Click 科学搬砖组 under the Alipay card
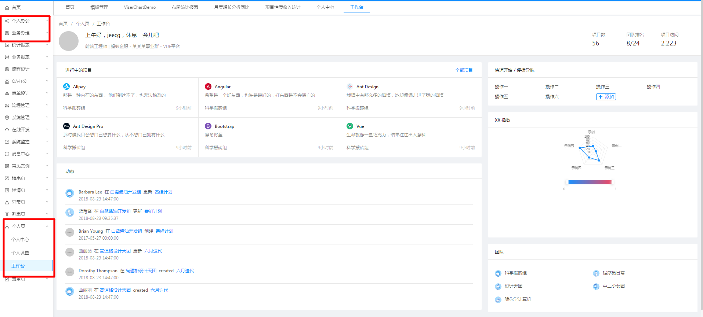 pyautogui.click(x=74, y=108)
